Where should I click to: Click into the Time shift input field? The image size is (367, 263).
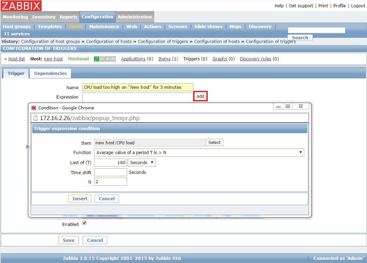click(x=110, y=172)
